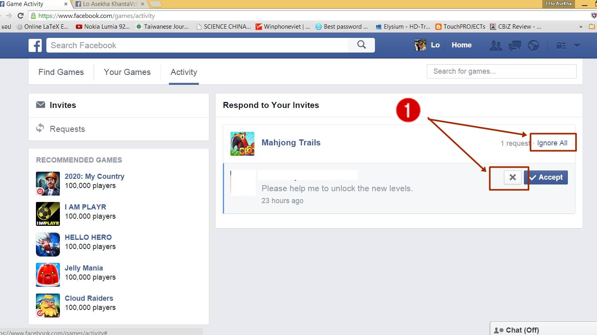Open the 2020: My Country game link
This screenshot has width=597, height=335.
[95, 176]
